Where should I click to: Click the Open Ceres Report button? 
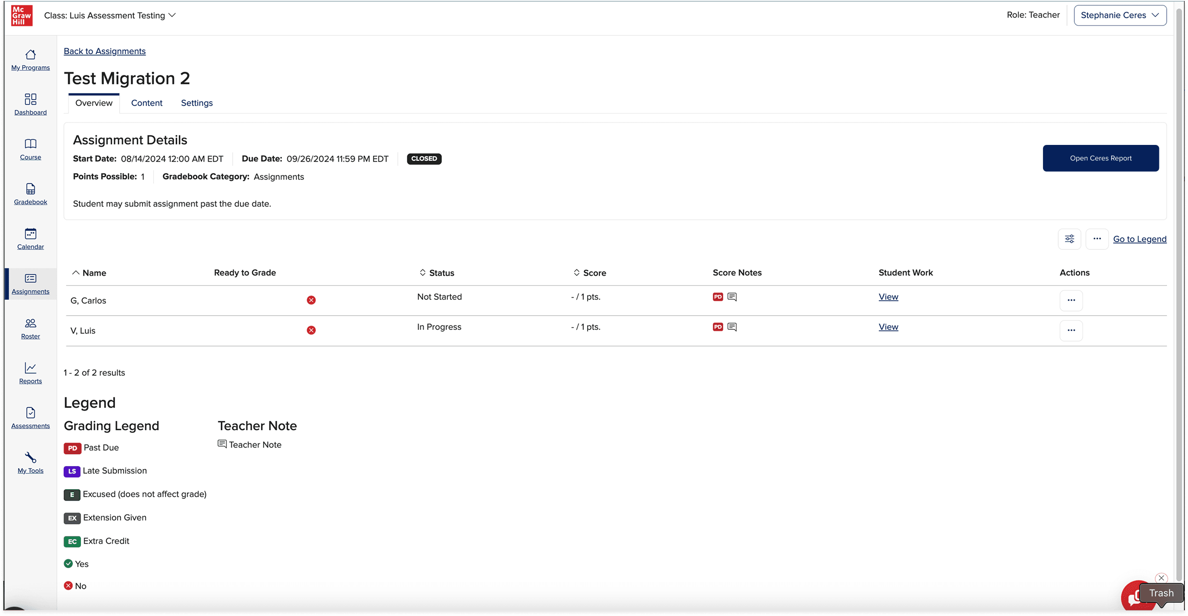pyautogui.click(x=1100, y=158)
